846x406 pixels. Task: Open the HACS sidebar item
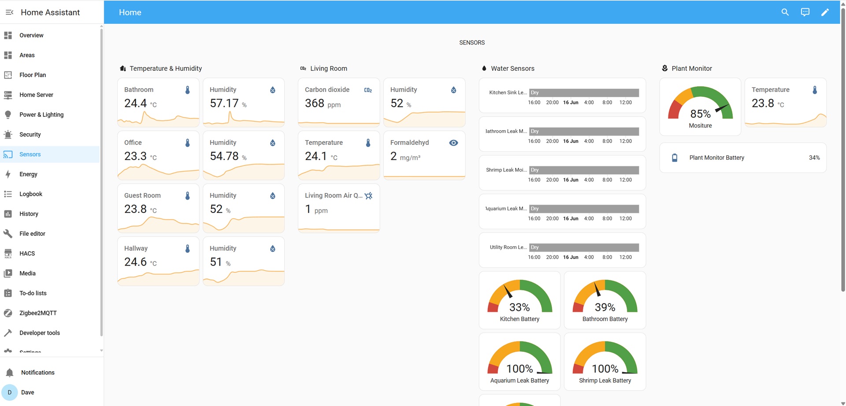27,253
